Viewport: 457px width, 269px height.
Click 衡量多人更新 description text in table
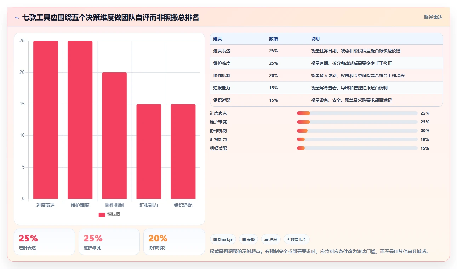[x=358, y=76]
